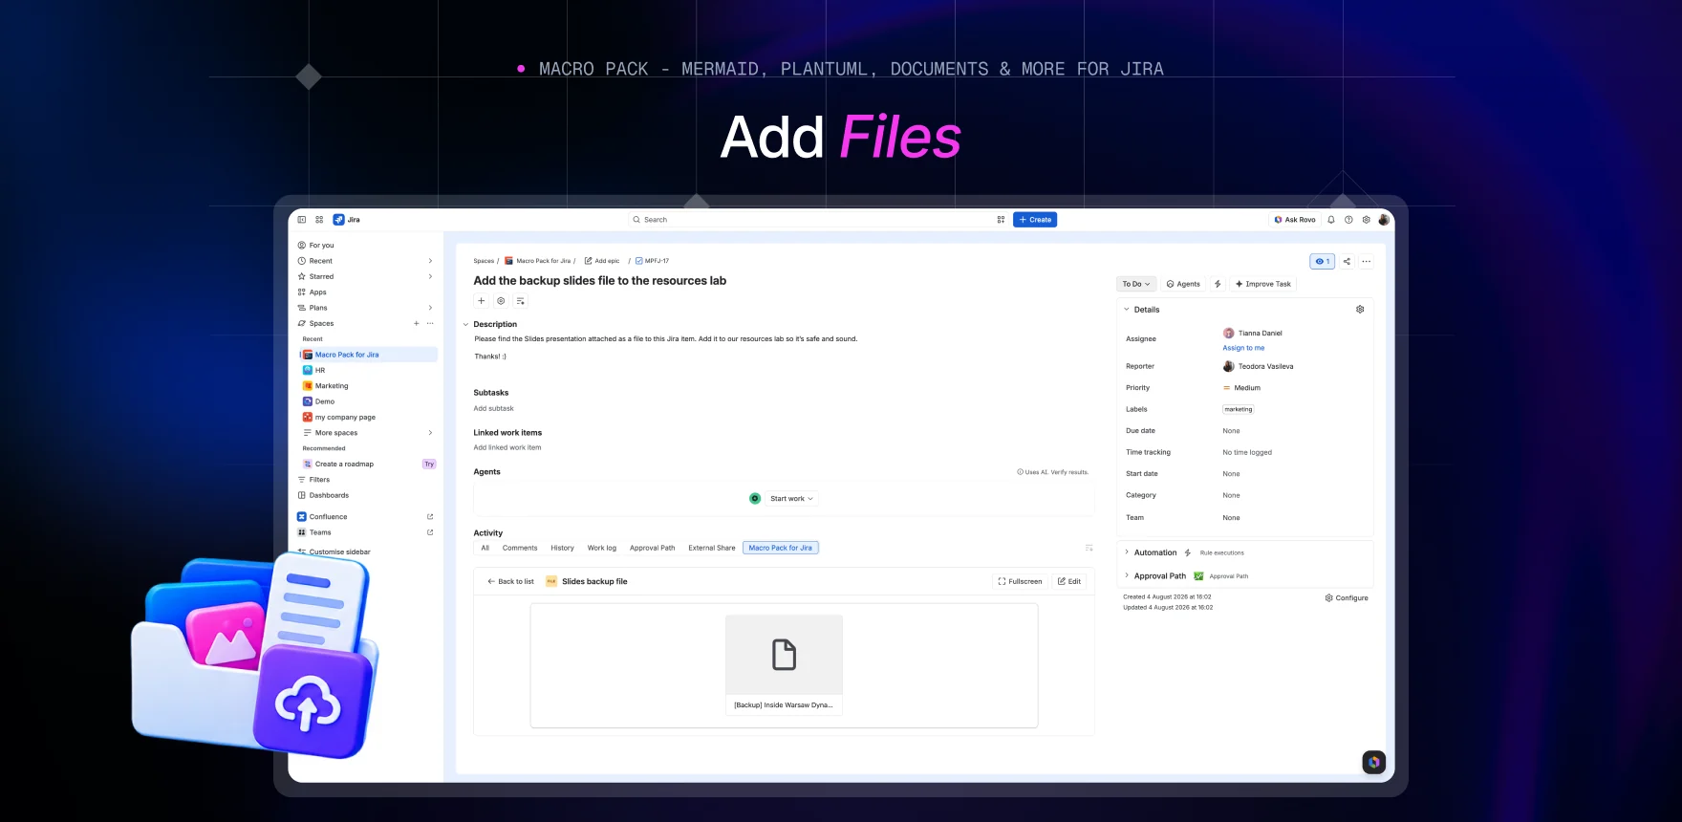This screenshot has height=822, width=1682.
Task: Switch to the Comments activity tab
Action: pos(520,548)
